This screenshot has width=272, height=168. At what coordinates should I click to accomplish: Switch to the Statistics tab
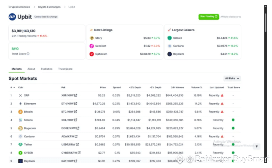point(47,69)
